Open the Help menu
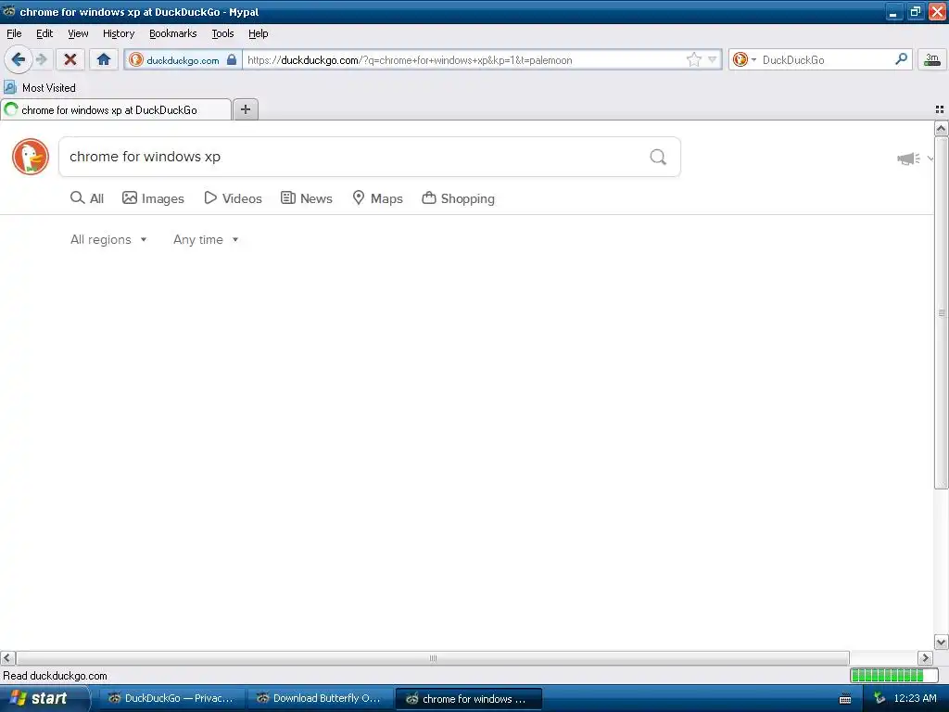949x712 pixels. [x=259, y=33]
